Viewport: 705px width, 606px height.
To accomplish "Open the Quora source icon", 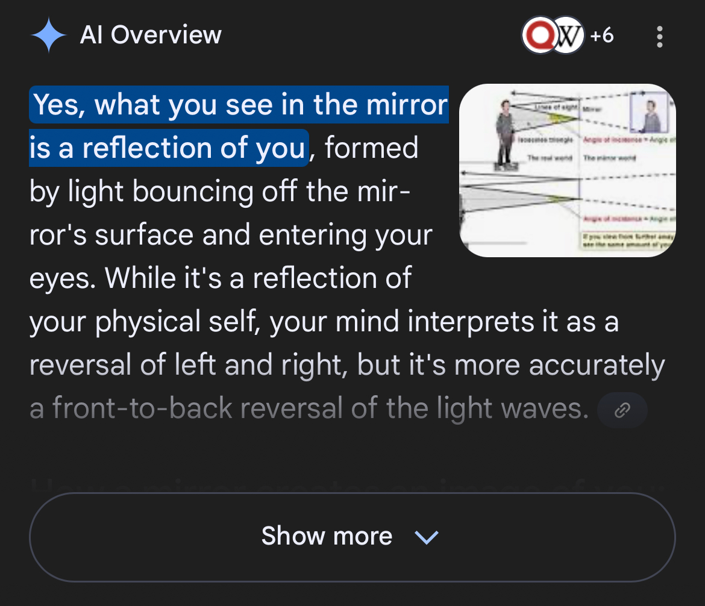I will click(x=539, y=36).
